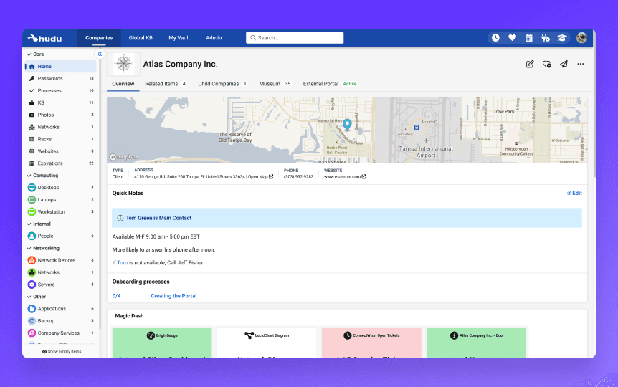Click the paper plane share icon
Viewport: 618px width, 387px height.
(564, 64)
